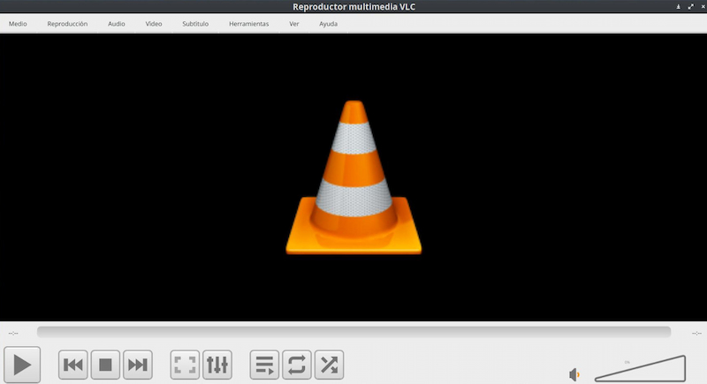Stop playback with the stop button
This screenshot has width=707, height=384.
point(105,364)
